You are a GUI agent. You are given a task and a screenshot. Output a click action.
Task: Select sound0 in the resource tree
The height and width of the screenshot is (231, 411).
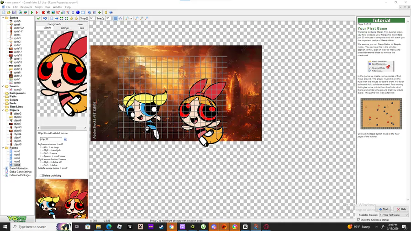[17, 89]
